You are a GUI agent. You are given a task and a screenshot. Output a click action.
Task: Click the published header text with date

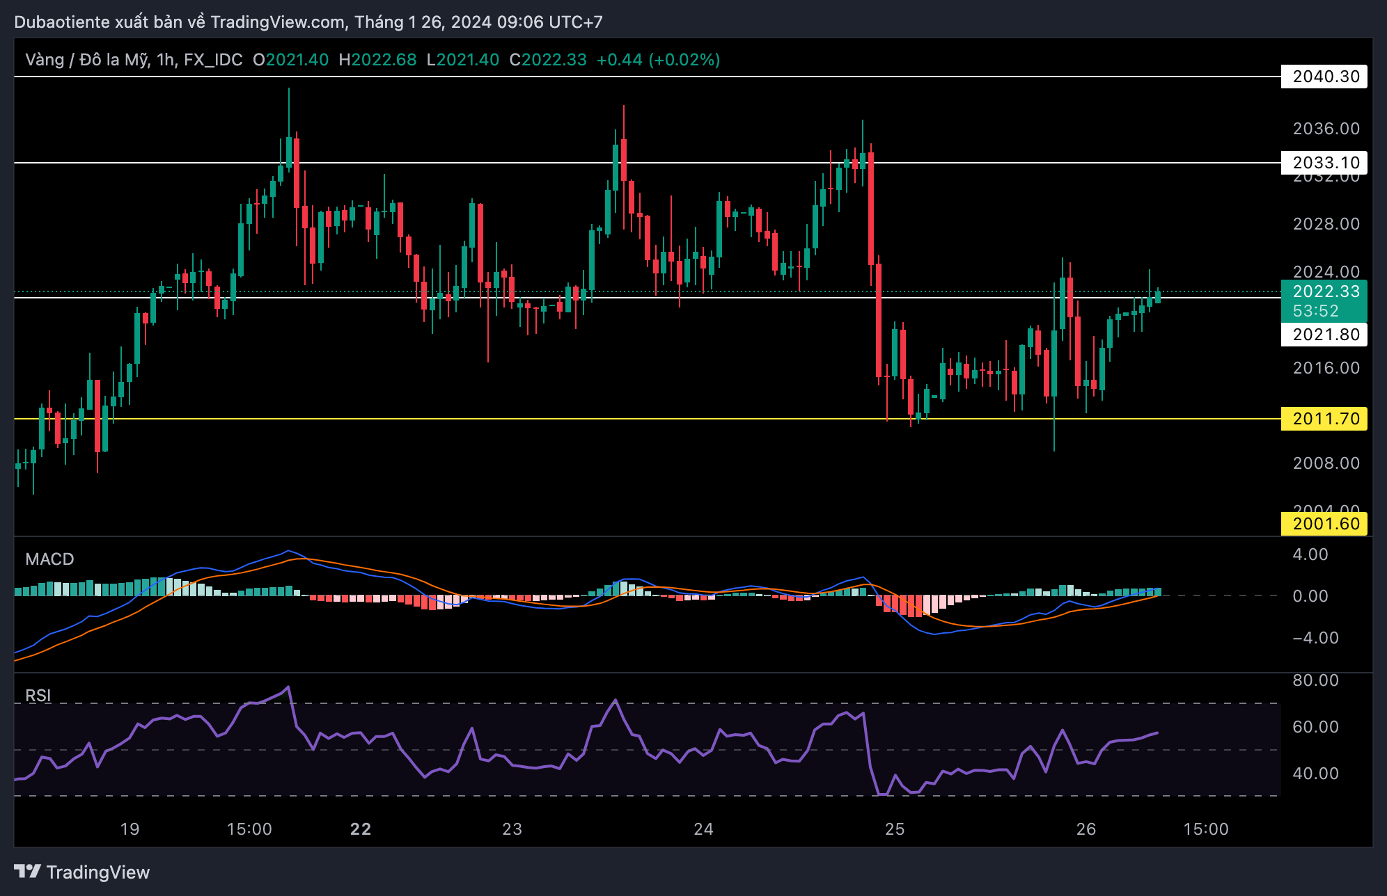tap(308, 22)
